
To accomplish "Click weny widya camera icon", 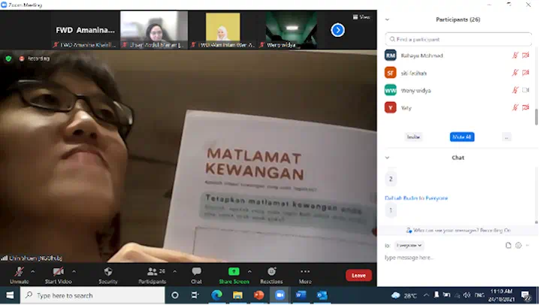I will (x=525, y=90).
